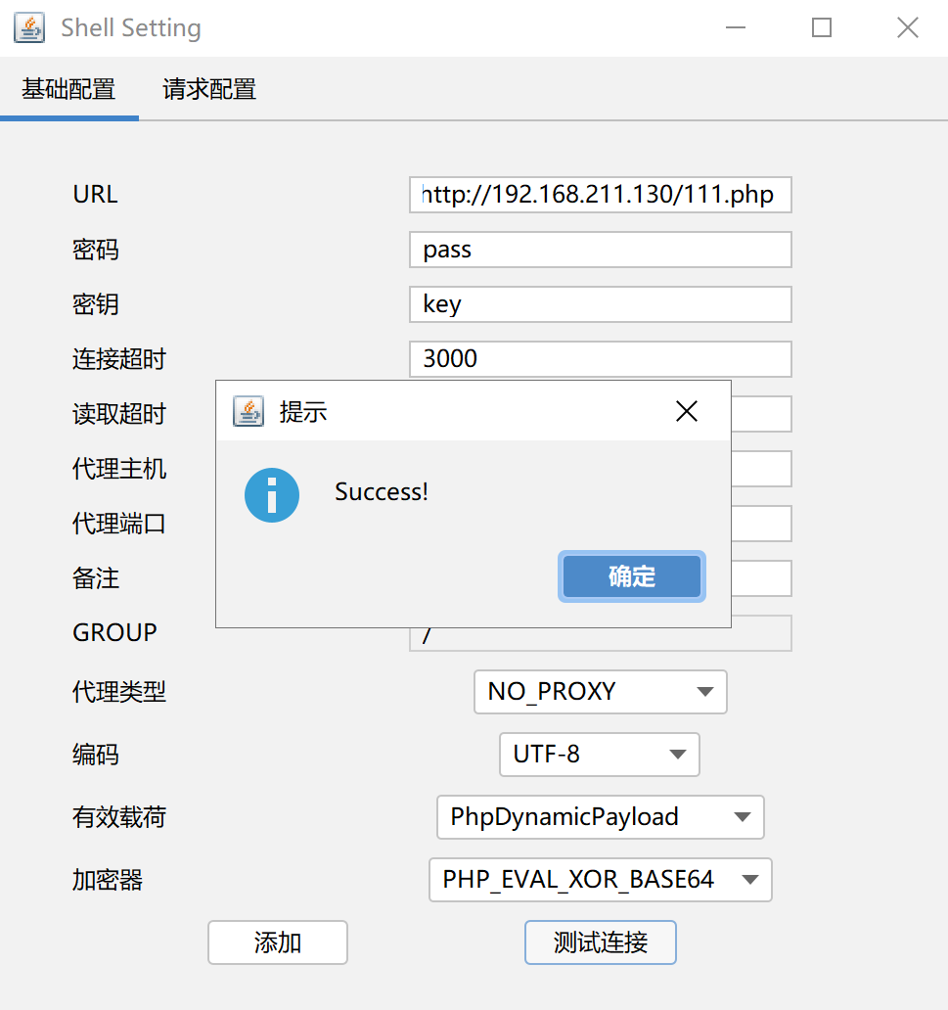This screenshot has height=1010, width=948.
Task: Click the 密钥 field containing key
Action: point(600,304)
